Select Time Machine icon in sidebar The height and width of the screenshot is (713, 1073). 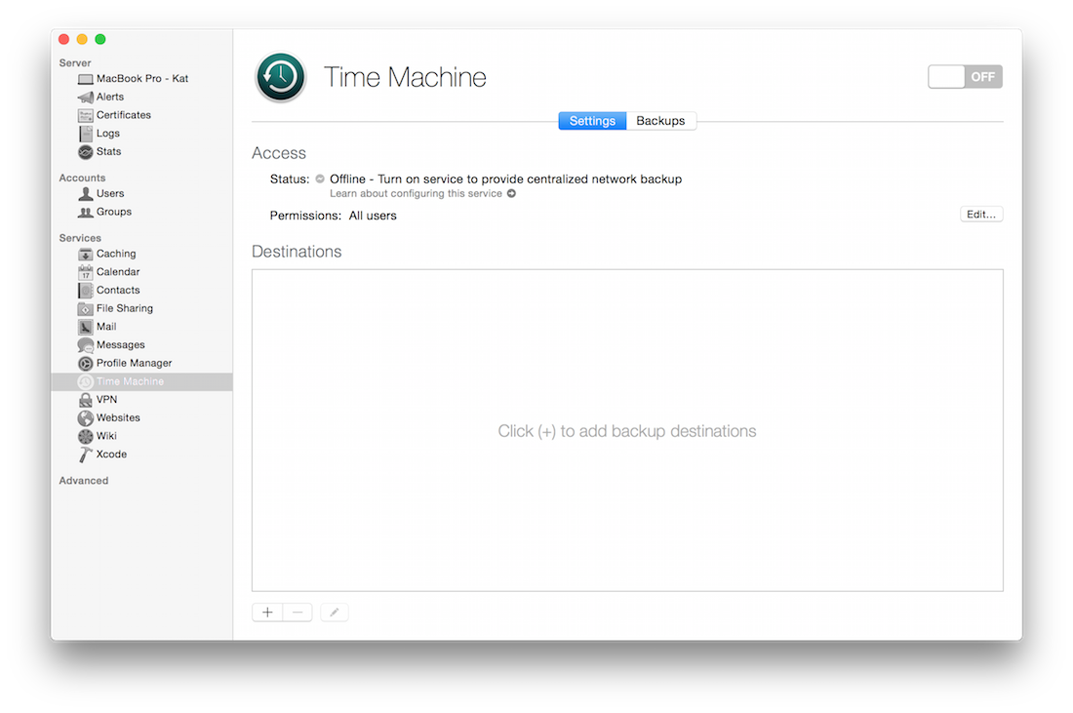coord(86,381)
